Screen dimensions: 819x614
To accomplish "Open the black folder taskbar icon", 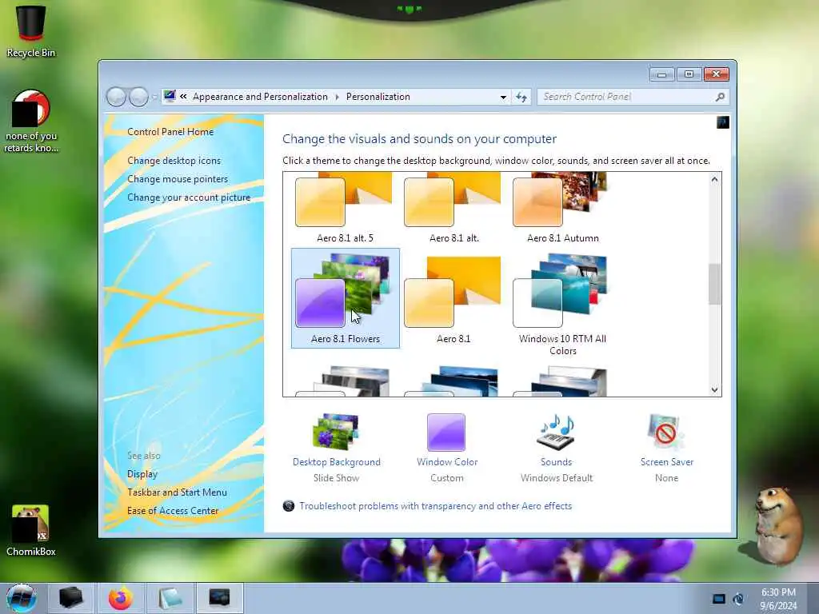I will pos(71,598).
